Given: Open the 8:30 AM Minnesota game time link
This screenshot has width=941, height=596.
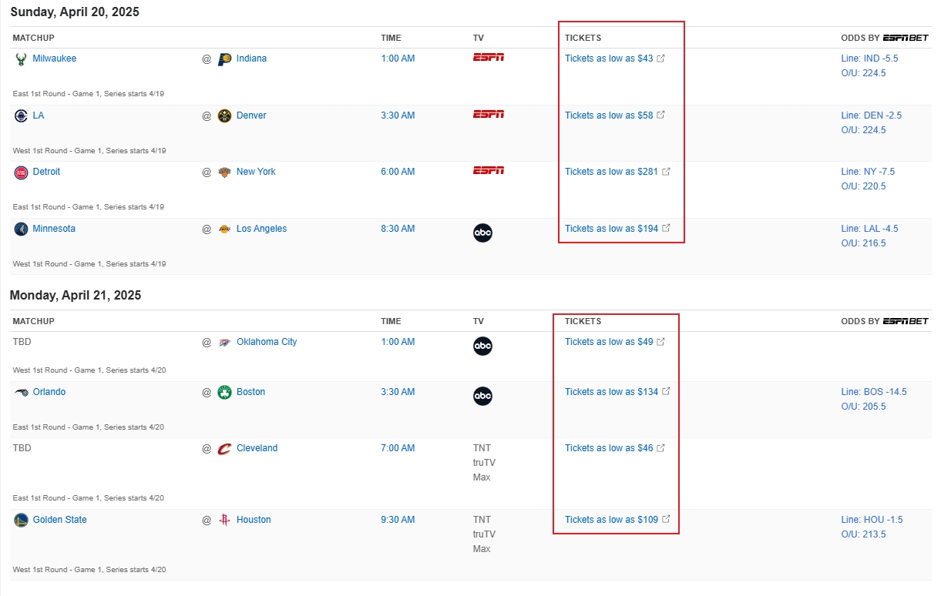Looking at the screenshot, I should tap(398, 229).
